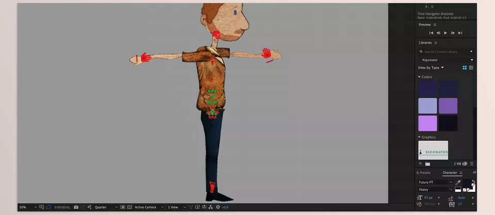The image size is (495, 215).
Task: Open the 1 View layout dropdown
Action: tap(176, 207)
